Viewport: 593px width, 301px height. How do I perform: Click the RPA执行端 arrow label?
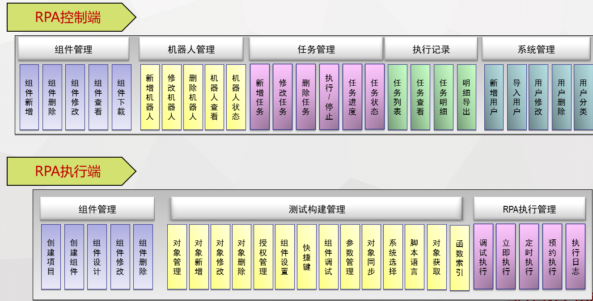[x=71, y=171]
